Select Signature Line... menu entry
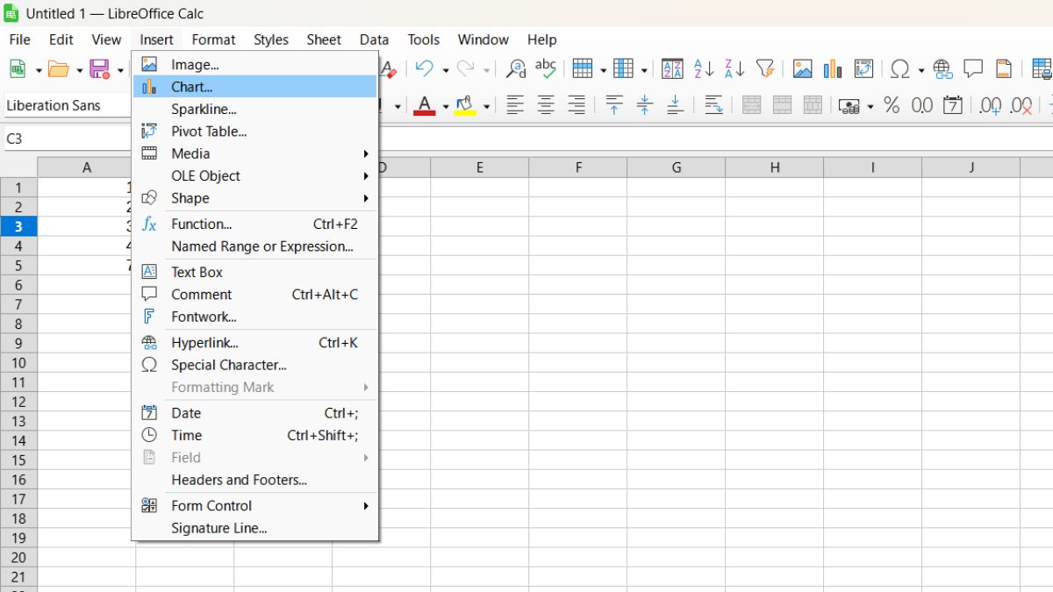 [x=254, y=528]
